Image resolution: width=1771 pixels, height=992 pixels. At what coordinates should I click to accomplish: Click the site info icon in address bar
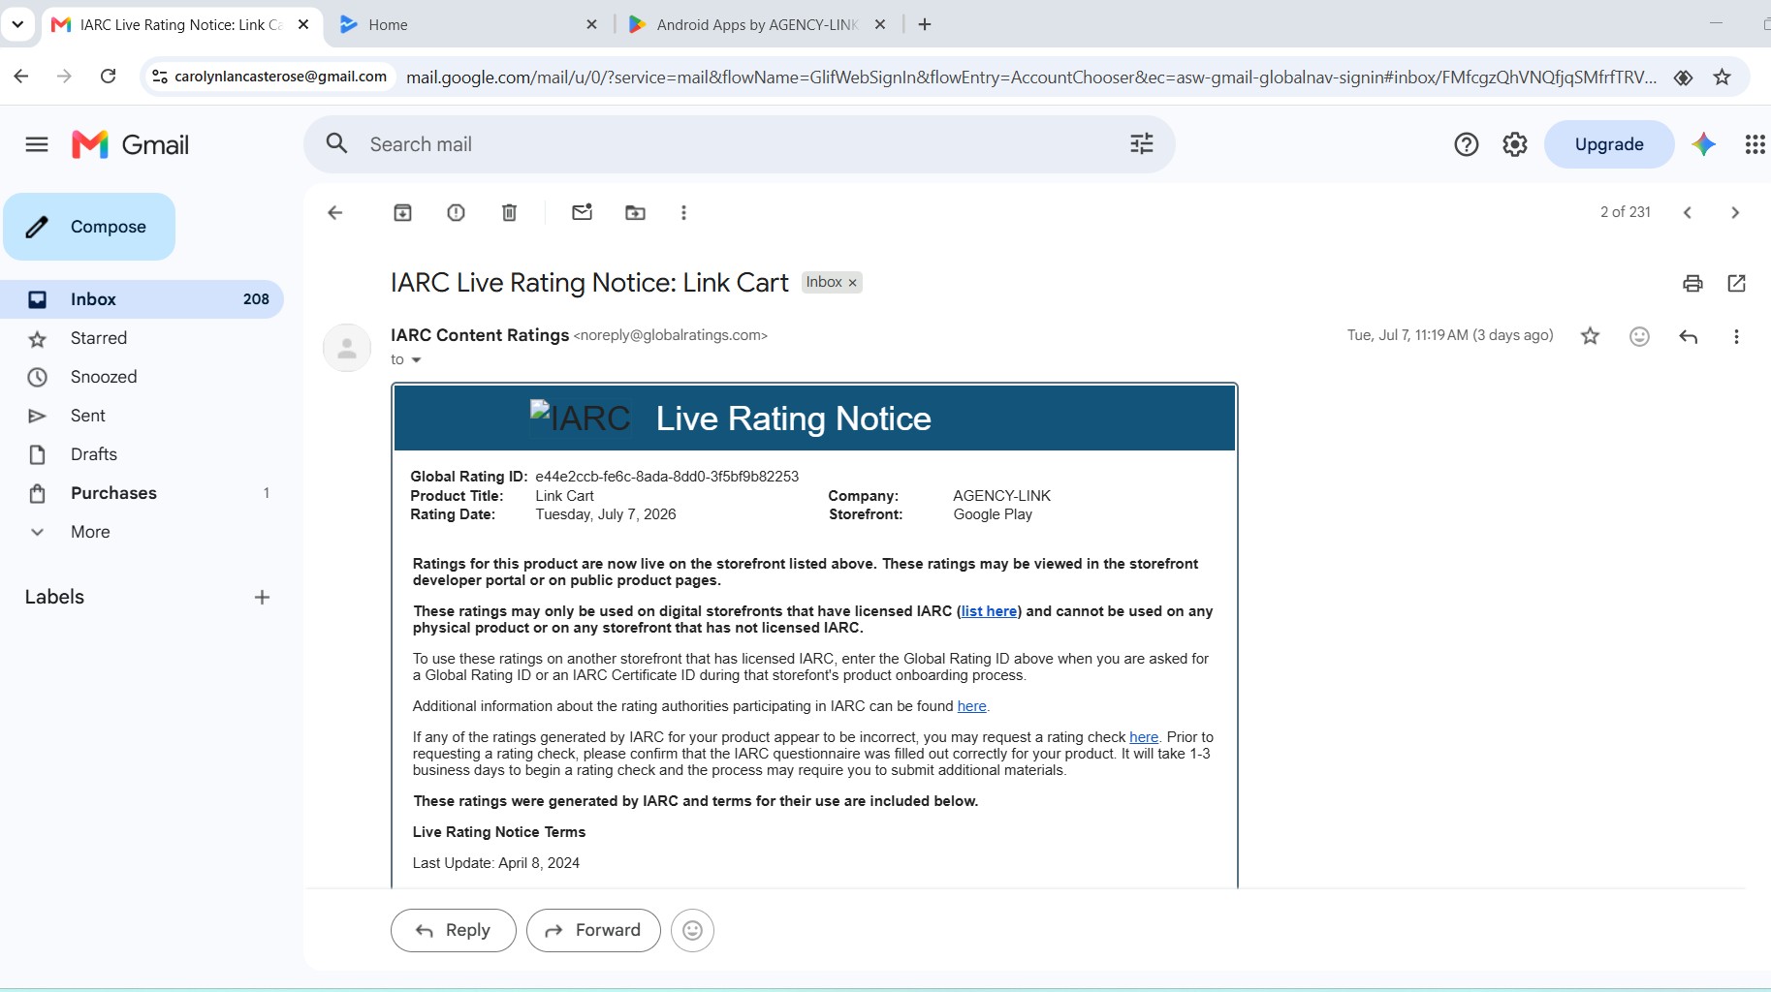[x=160, y=77]
